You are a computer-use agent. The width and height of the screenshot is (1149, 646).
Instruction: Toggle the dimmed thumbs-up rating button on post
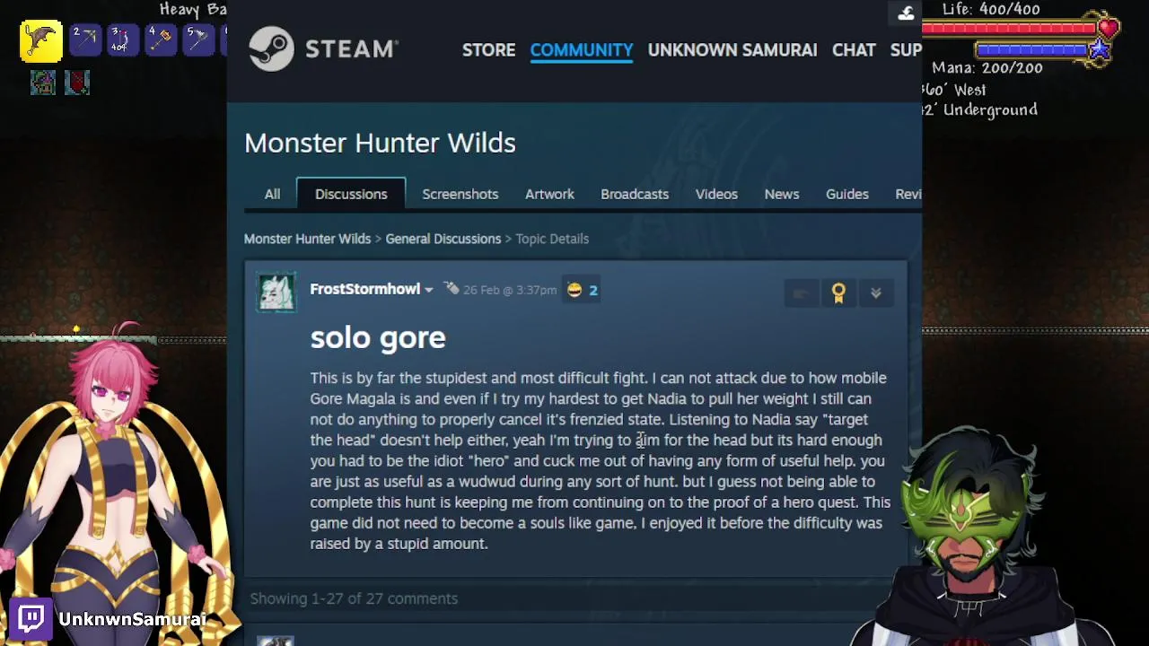point(801,292)
